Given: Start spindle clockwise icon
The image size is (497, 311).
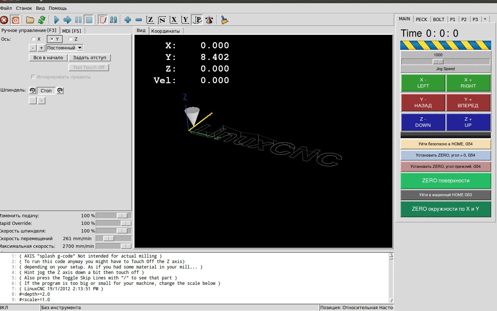Looking at the screenshot, I should 60,90.
